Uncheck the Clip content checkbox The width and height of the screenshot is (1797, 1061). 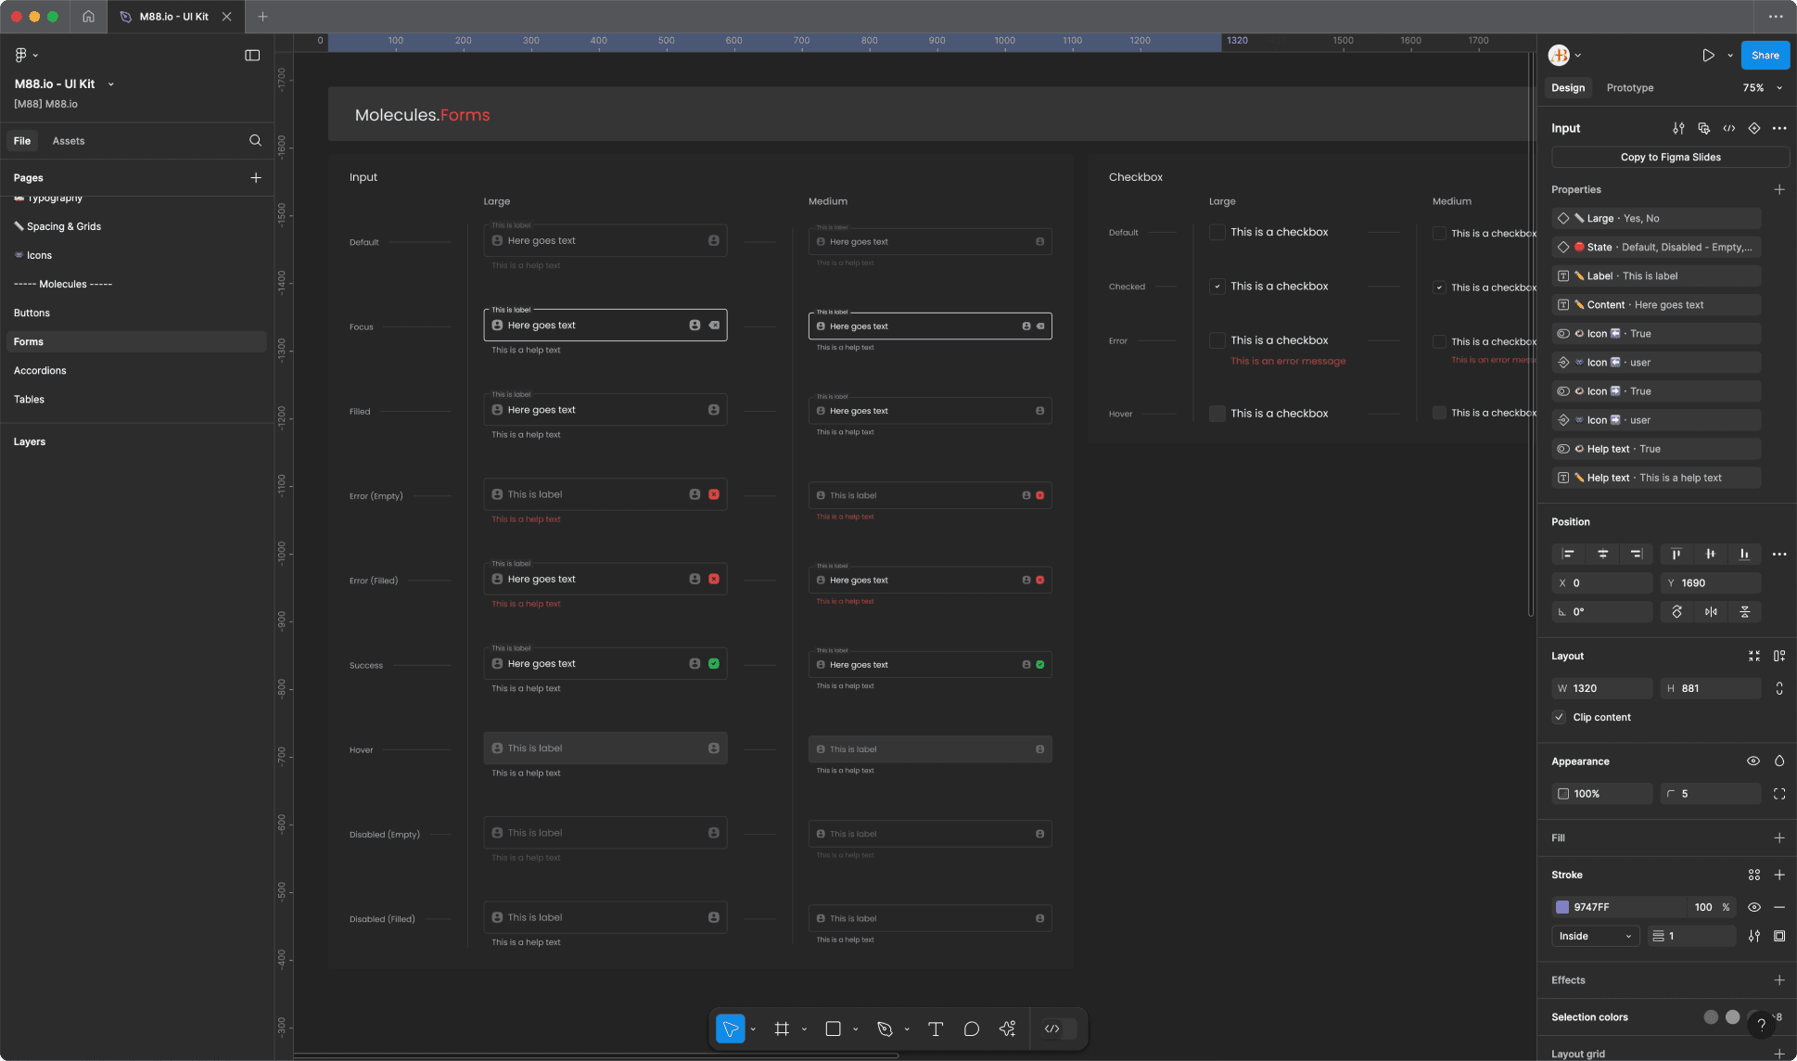[x=1560, y=717]
